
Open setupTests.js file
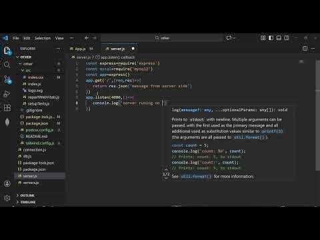coord(39,104)
